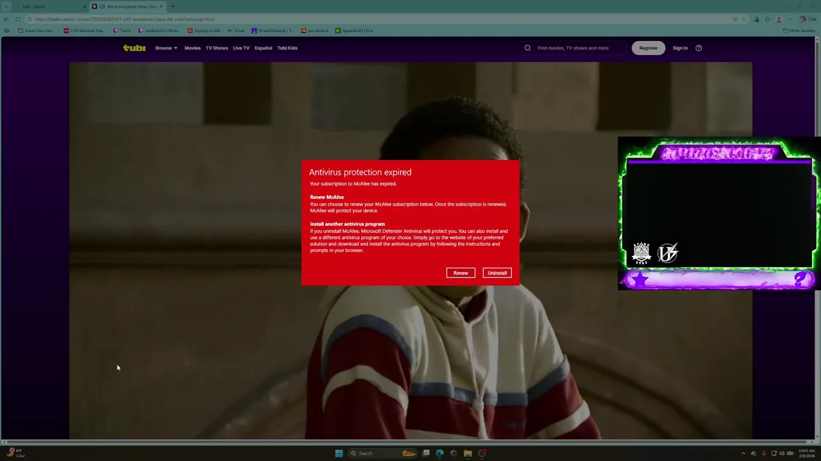View site info via the address bar lock icon

pos(30,19)
